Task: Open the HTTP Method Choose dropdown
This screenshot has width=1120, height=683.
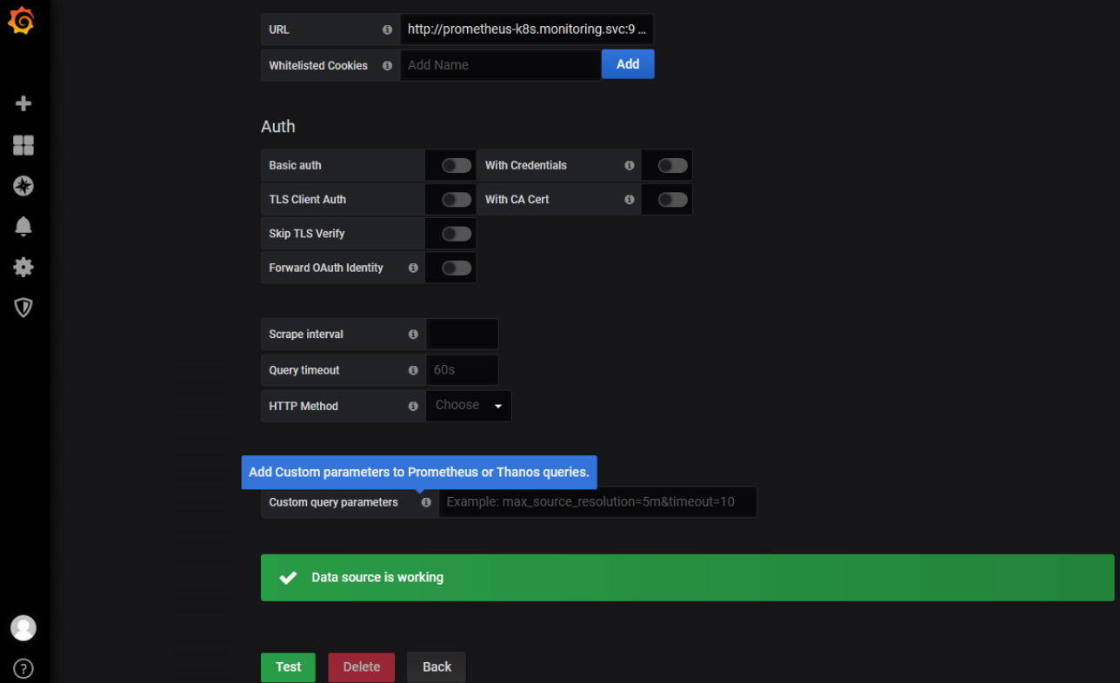Action: click(x=469, y=406)
